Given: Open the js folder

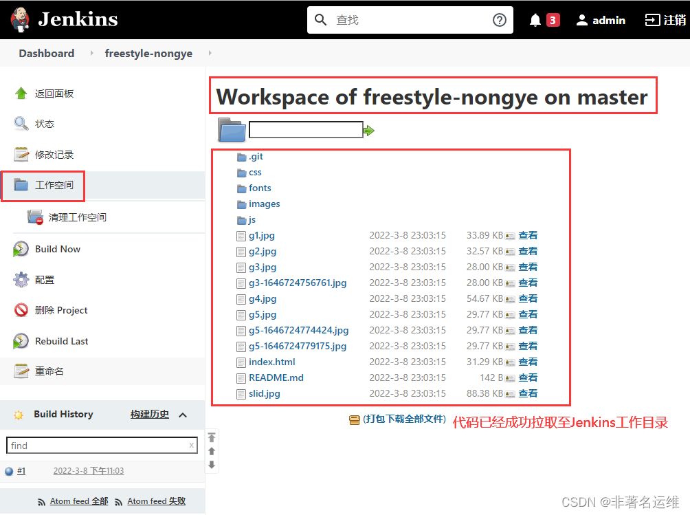Looking at the screenshot, I should coord(252,219).
